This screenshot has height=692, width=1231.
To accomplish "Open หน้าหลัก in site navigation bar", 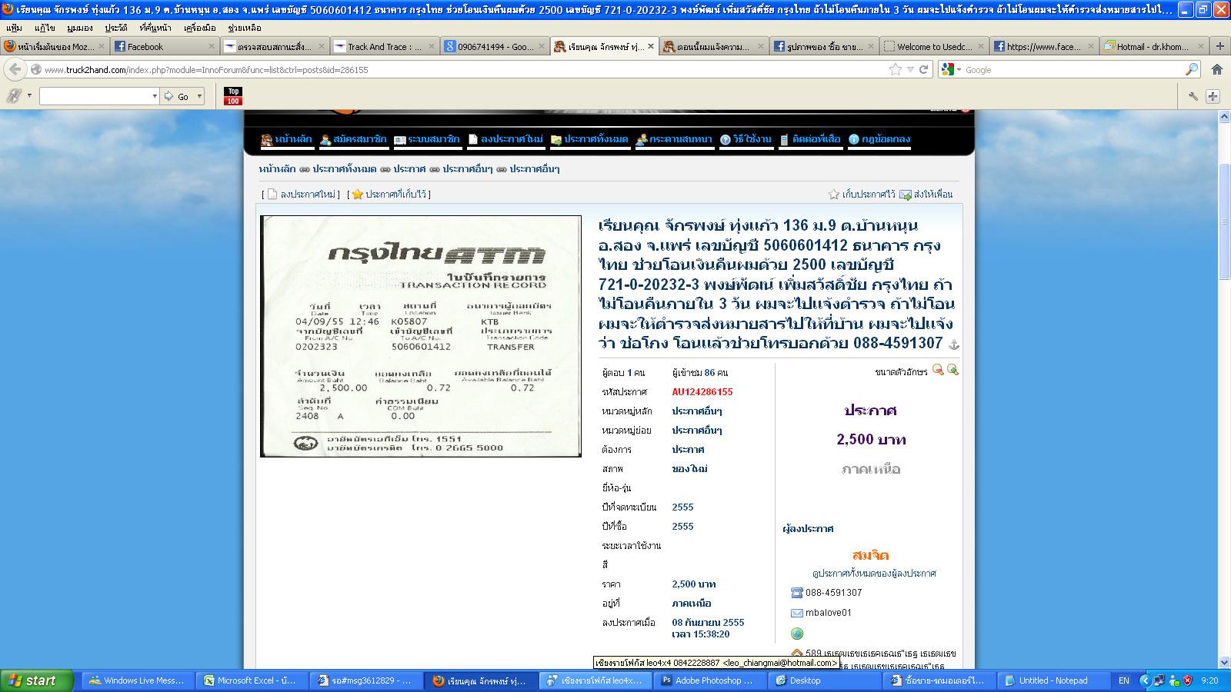I will point(287,140).
